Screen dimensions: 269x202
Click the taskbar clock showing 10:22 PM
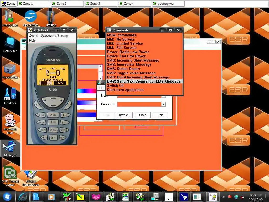coord(256,197)
